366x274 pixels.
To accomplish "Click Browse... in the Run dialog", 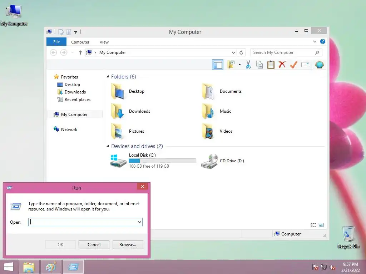I will coord(128,245).
